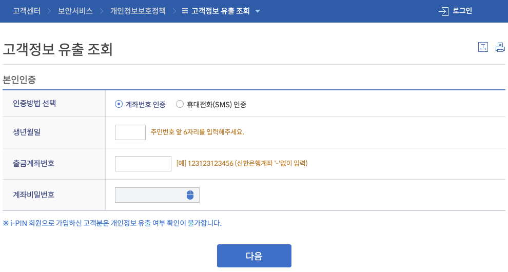Select 휴대전화(SMS) 인증 radio button
Screen dimensions: 508x272
180,104
